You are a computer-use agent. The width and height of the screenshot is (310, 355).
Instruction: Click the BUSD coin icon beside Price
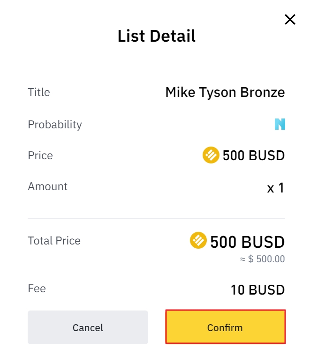(x=211, y=155)
